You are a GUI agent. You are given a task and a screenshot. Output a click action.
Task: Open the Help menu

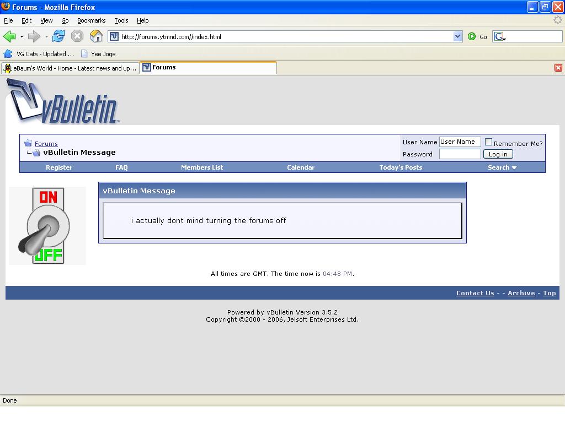pyautogui.click(x=143, y=20)
